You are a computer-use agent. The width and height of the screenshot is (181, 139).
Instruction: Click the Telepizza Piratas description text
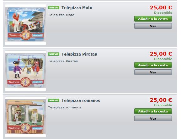pos(63,61)
